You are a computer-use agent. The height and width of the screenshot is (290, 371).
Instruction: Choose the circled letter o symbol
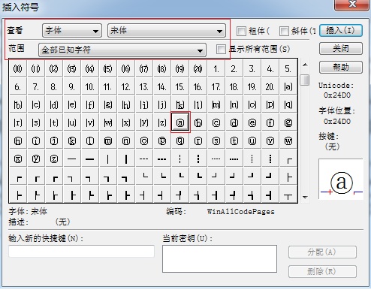[x=144, y=140]
